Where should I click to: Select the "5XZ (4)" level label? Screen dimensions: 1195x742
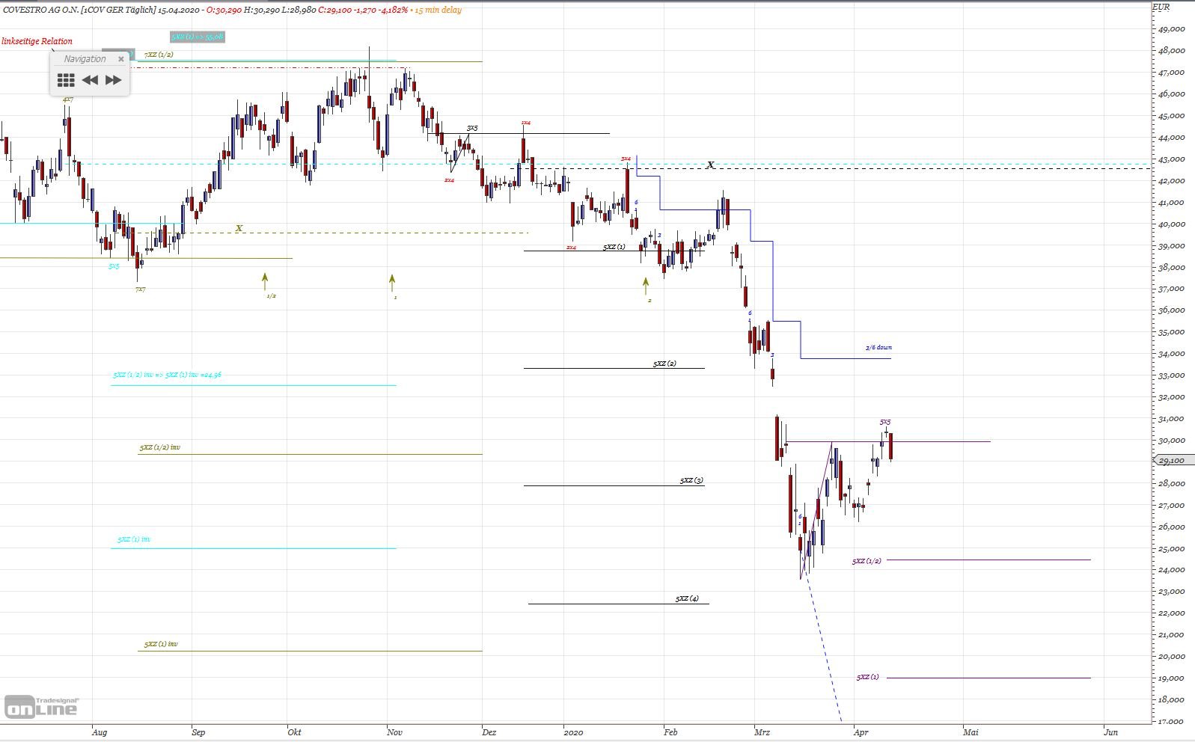[x=687, y=598]
